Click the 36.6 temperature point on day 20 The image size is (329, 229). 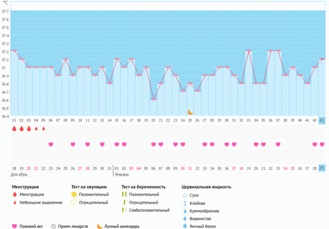pos(153,99)
